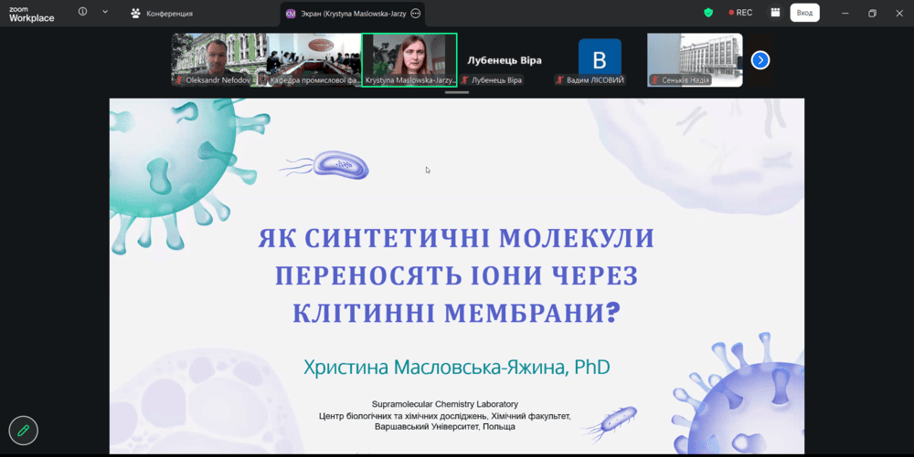Open the meeting info icon
Image resolution: width=914 pixels, height=457 pixels.
tap(83, 12)
